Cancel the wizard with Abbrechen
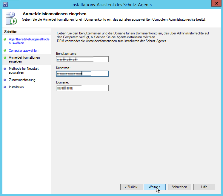223x196 pixels. [x=179, y=187]
